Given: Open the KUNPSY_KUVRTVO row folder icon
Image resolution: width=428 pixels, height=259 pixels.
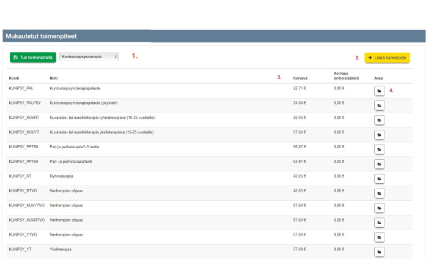Looking at the screenshot, I should [x=379, y=223].
